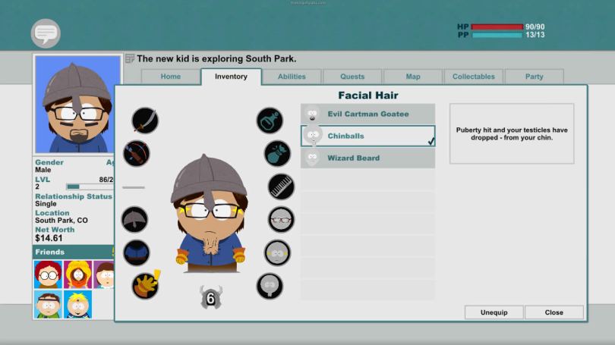The image size is (615, 345).
Task: Open the glasses accessory slot
Action: (x=281, y=219)
